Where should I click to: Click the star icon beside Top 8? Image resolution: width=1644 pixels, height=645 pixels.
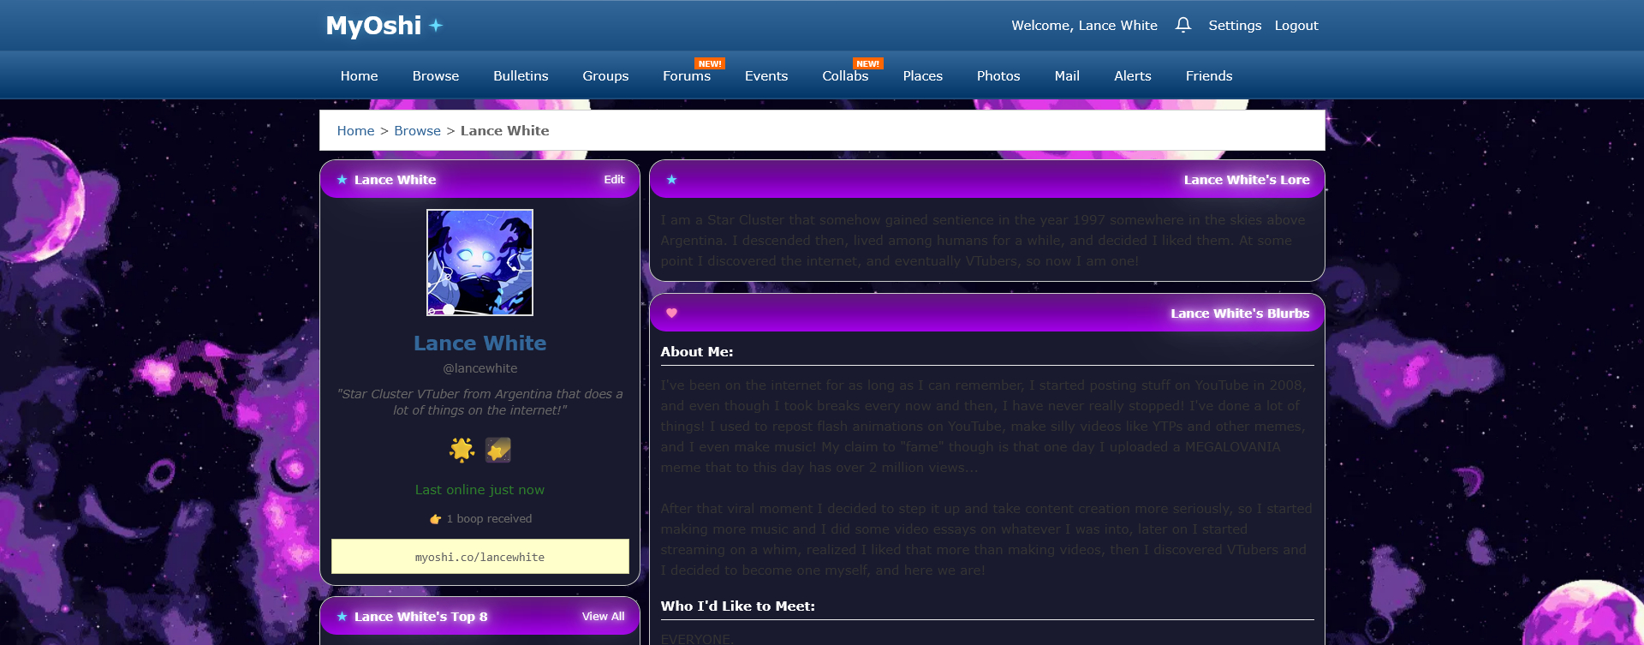point(342,617)
